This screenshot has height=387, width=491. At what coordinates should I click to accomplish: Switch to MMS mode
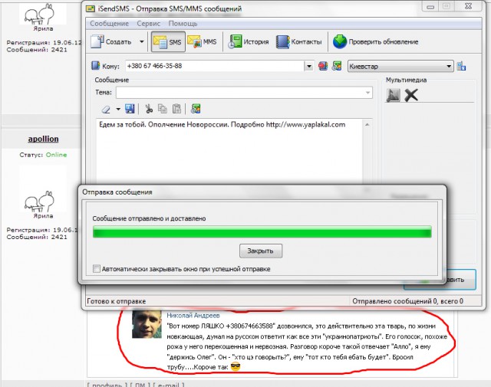pos(202,41)
